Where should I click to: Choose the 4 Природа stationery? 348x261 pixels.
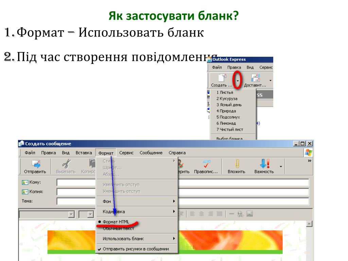[x=226, y=111]
